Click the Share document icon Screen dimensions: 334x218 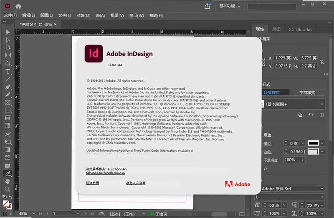[207, 6]
